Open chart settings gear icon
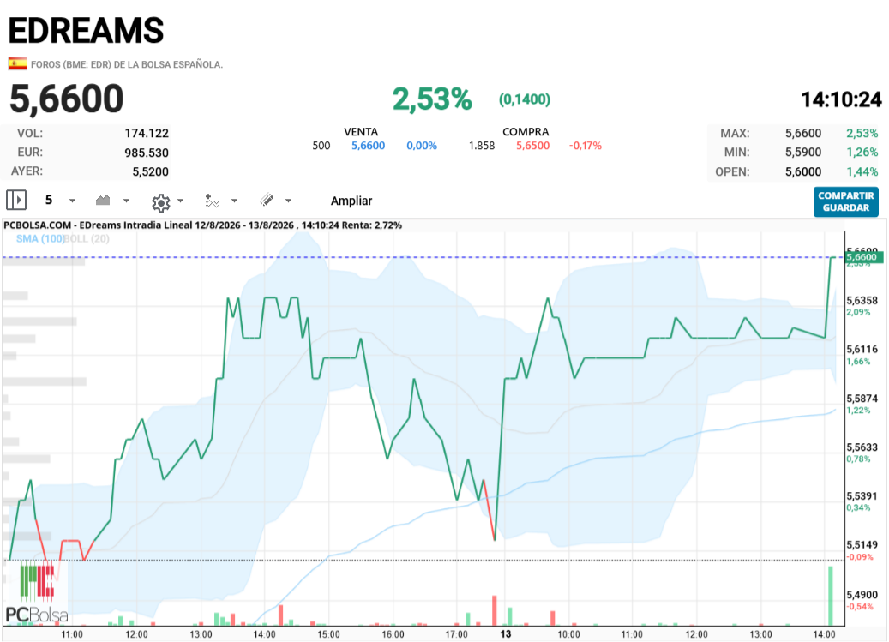 point(161,202)
